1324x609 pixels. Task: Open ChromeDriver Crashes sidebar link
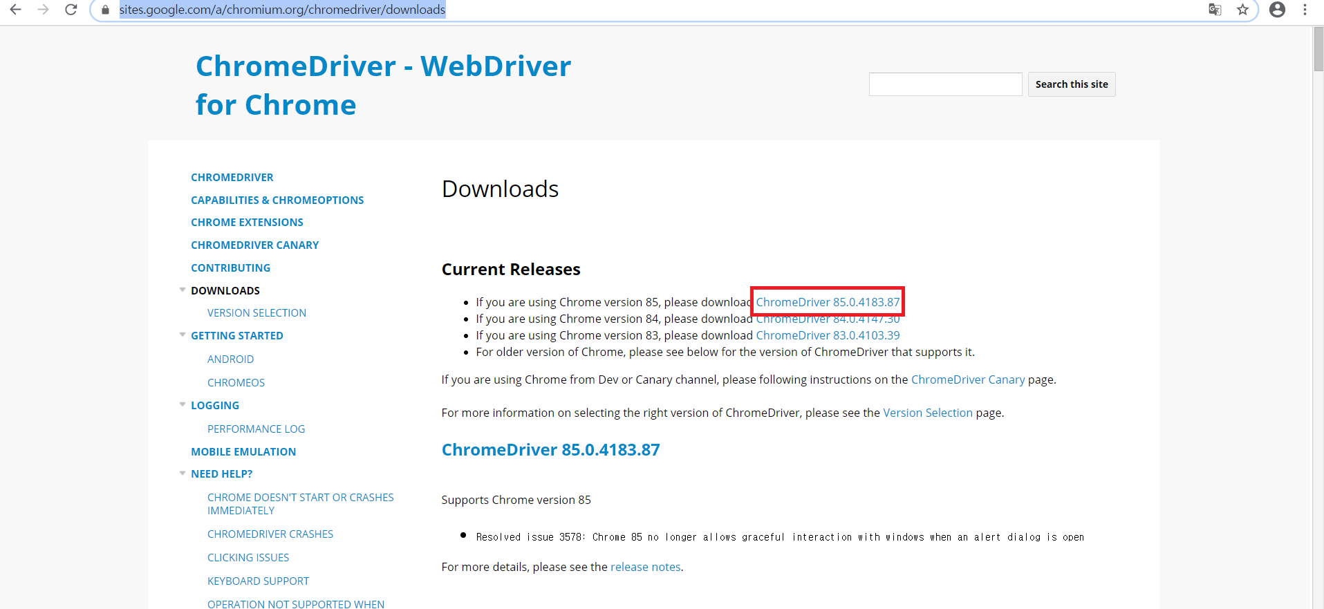(x=270, y=534)
